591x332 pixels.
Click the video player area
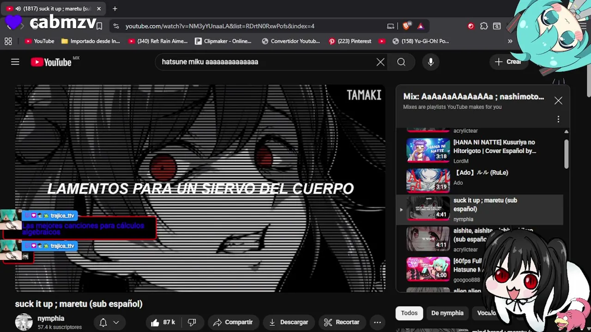[x=200, y=188]
